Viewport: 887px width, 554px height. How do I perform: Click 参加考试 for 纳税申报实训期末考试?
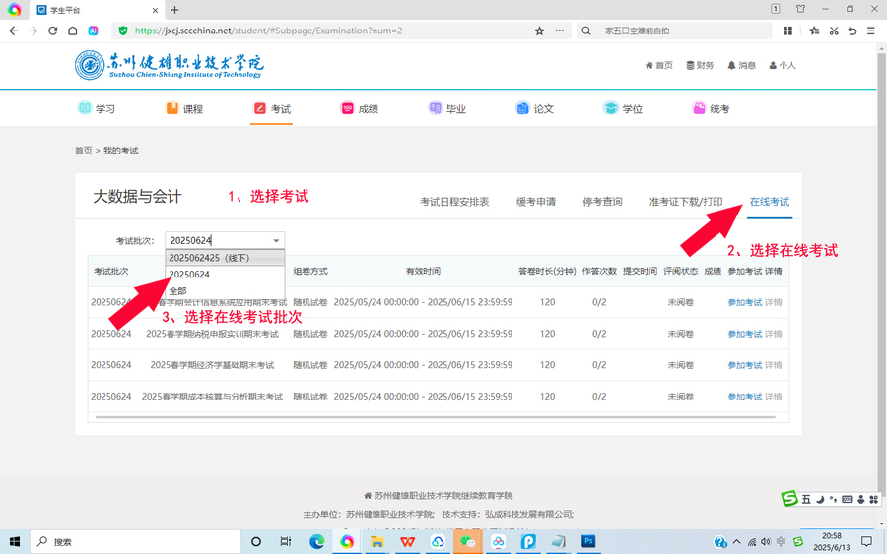click(x=744, y=334)
